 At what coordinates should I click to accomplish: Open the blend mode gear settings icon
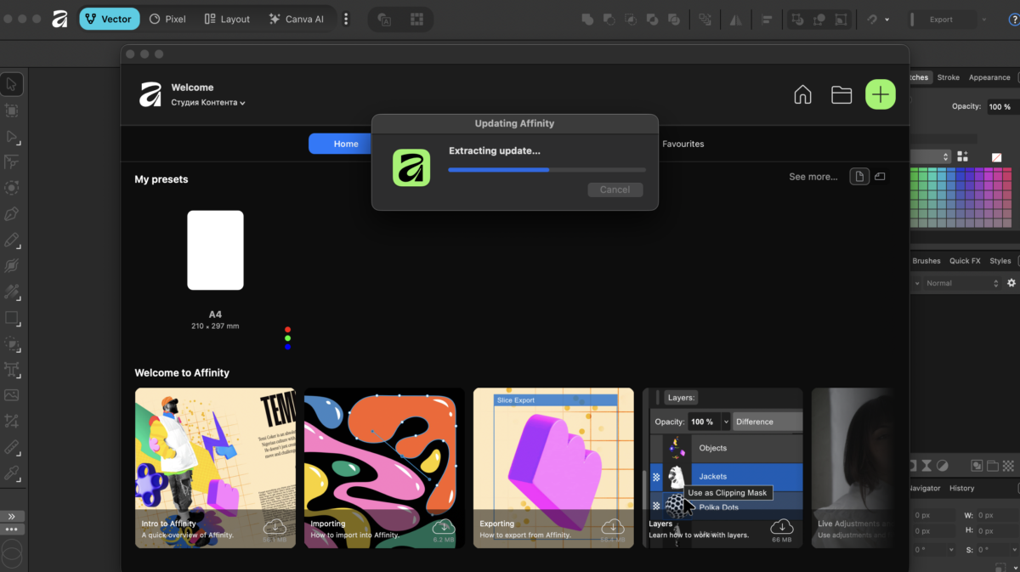click(x=1011, y=283)
